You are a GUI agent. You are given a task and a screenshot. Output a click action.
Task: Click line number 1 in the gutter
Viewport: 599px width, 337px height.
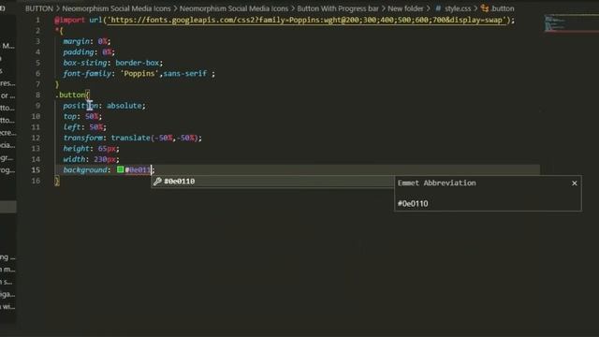[37, 20]
